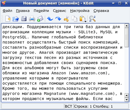This screenshot has width=130, height=110.
Task: Click the toolbar drag handle
Action: click(2, 19)
